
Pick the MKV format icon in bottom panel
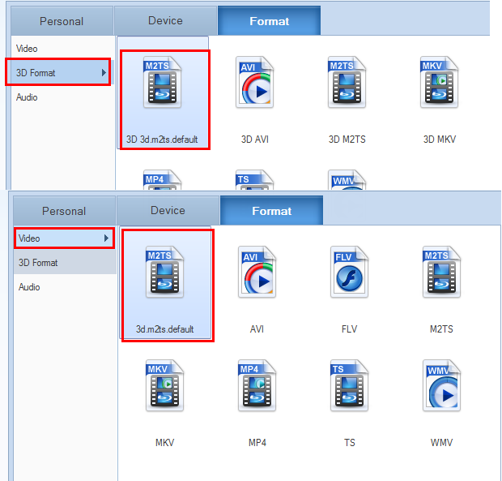165,385
